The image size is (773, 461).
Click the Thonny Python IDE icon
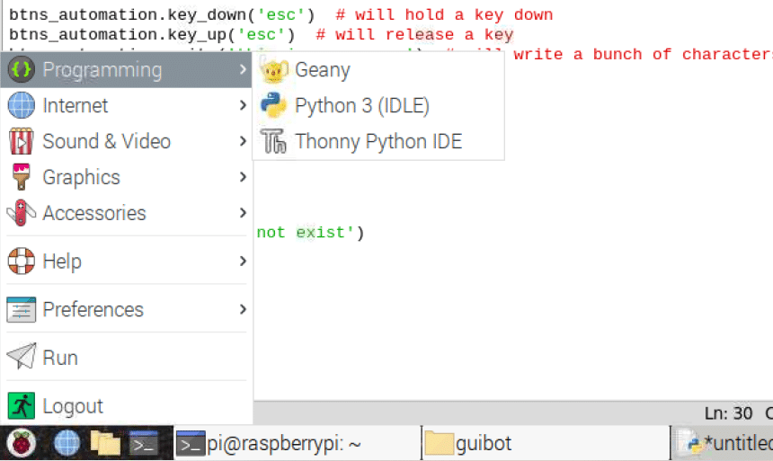point(273,142)
